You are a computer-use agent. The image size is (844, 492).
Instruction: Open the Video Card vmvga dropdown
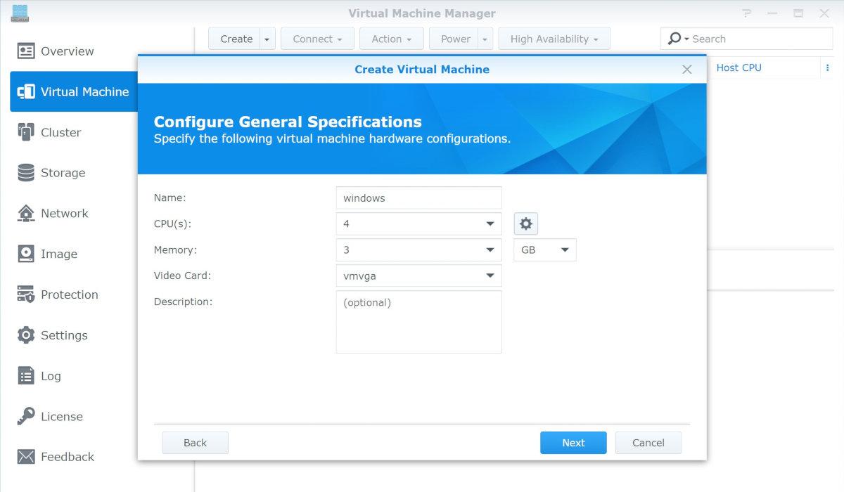tap(418, 276)
